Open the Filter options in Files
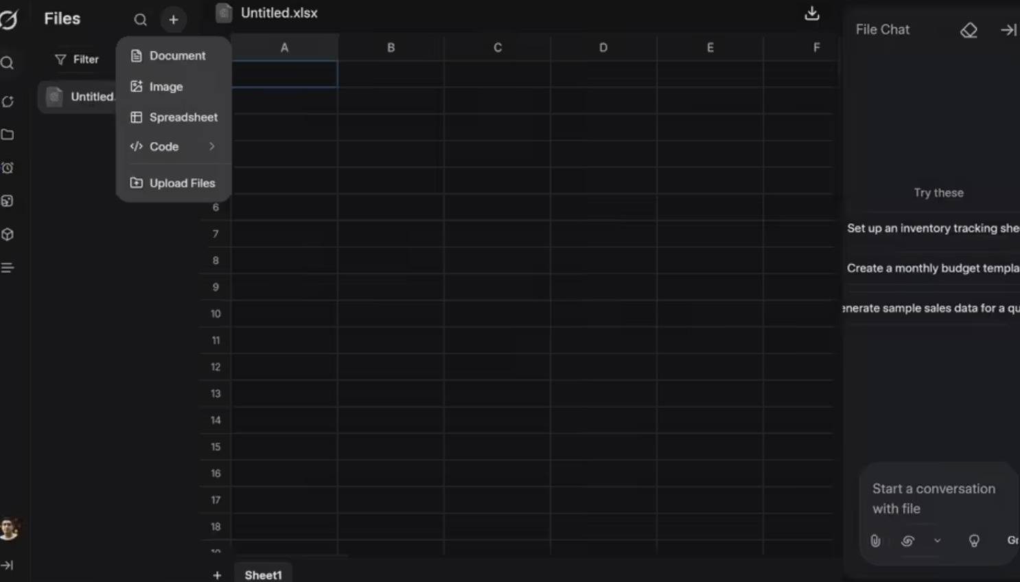This screenshot has width=1020, height=582. tap(77, 60)
